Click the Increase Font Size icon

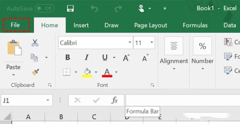[126, 58]
